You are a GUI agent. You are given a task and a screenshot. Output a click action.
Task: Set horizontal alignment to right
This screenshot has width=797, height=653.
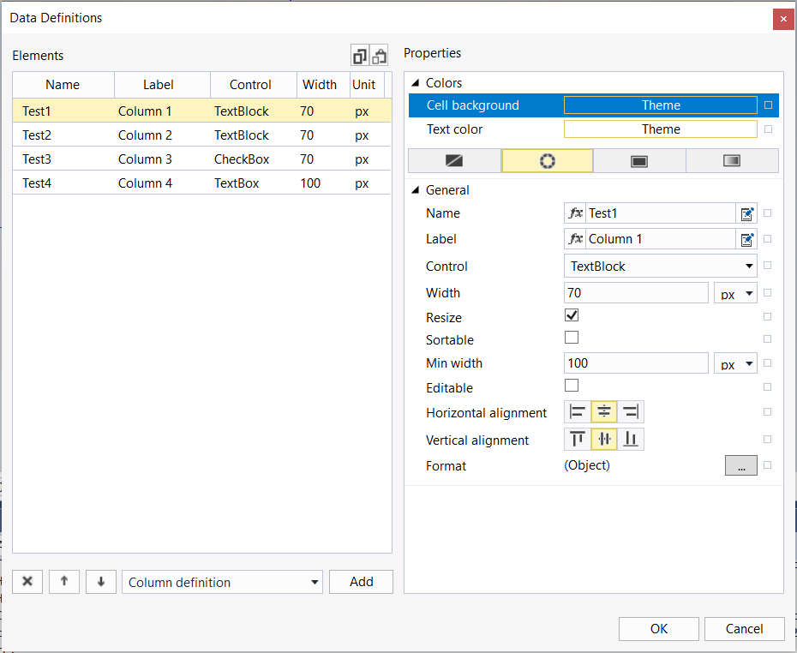[631, 411]
